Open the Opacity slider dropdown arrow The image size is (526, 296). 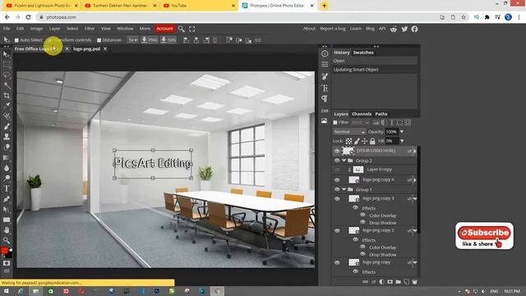[402, 132]
